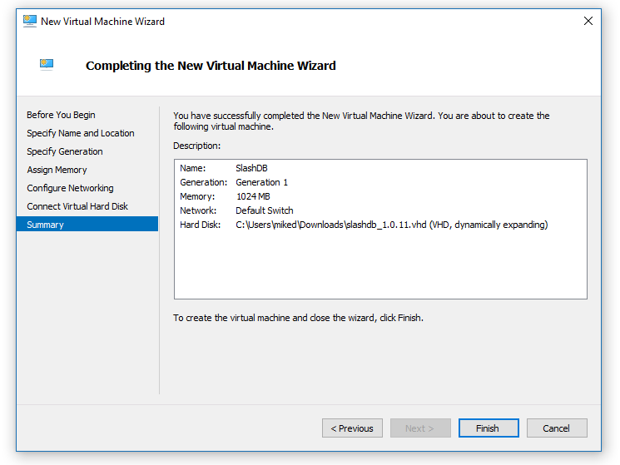Click the Default Switch network value
Viewport: 620px width, 465px height.
click(x=264, y=210)
